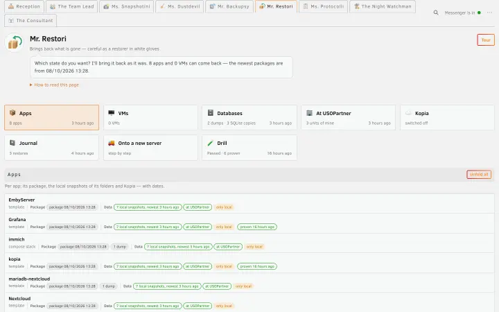Click Ms. Dustdevil broom icon
Viewport: 499px width, 312px height.
pyautogui.click(x=162, y=6)
